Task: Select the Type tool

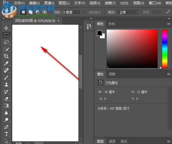Action: [x=6, y=134]
